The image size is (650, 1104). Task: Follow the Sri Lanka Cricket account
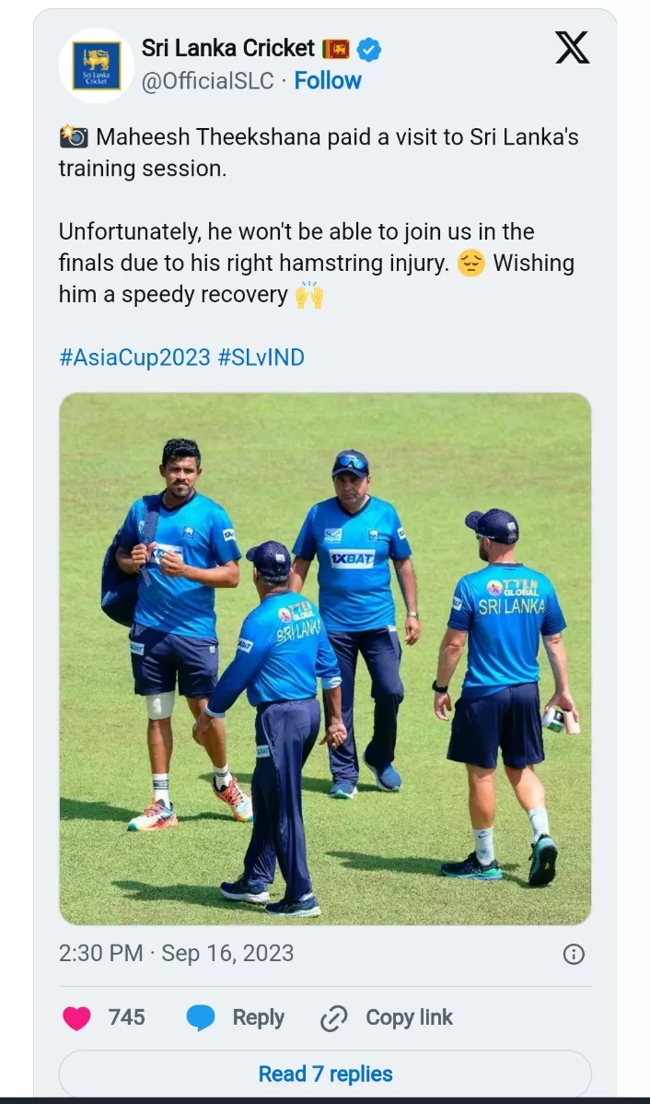(328, 81)
